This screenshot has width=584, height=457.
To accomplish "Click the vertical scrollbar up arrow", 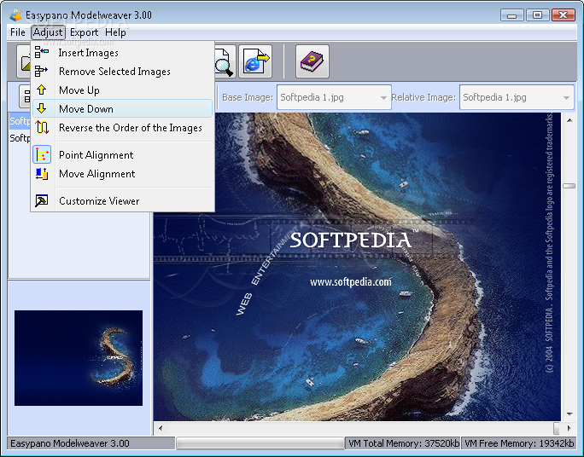I will tap(569, 120).
